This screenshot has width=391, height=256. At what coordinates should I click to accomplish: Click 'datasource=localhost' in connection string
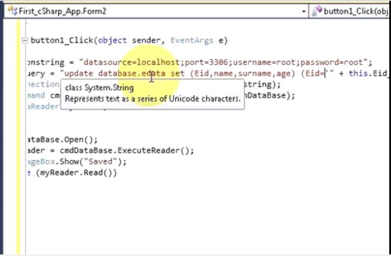click(x=131, y=62)
